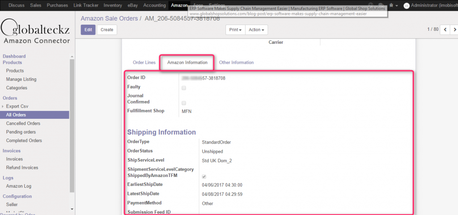
Task: Open the debug bug icon menu
Action: 392,5
